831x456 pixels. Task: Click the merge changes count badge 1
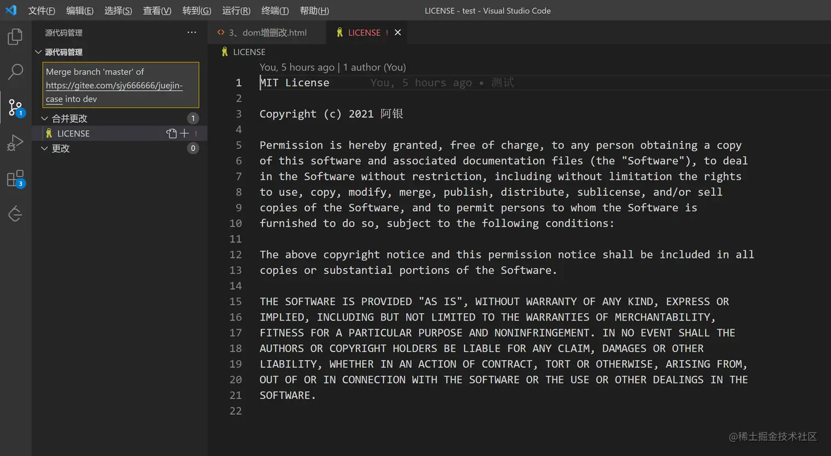193,118
